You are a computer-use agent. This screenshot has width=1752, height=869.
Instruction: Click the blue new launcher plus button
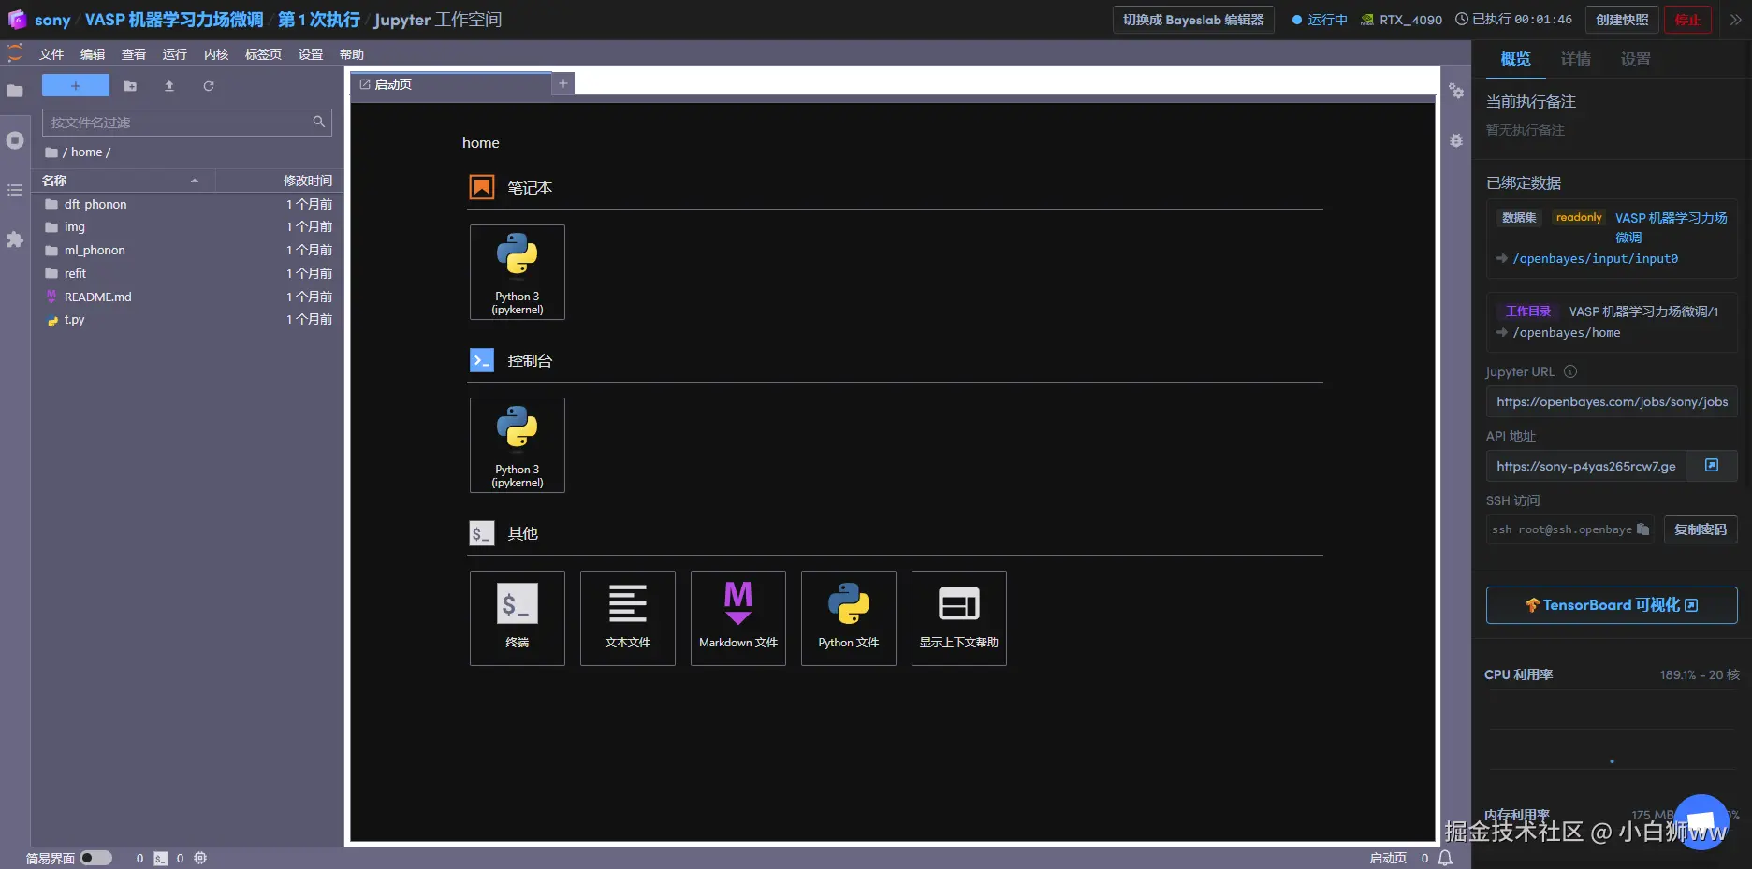76,86
